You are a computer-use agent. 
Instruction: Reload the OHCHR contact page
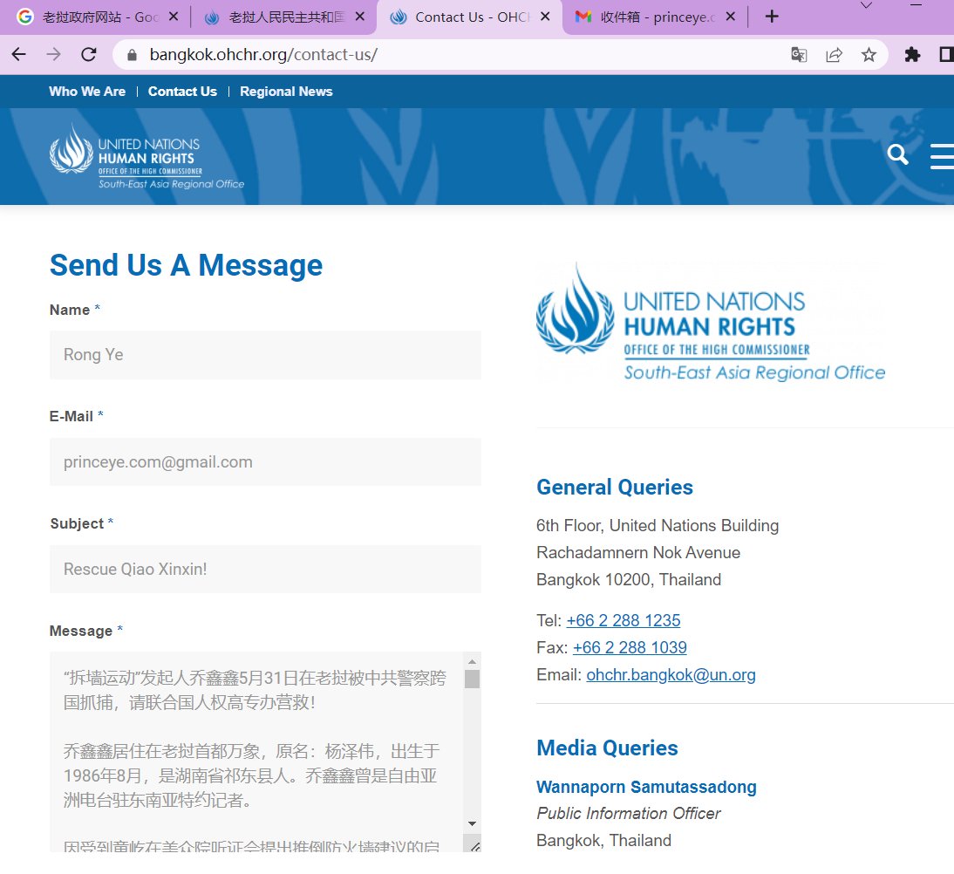89,55
